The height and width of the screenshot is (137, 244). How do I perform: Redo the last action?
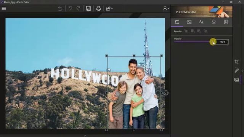pyautogui.click(x=78, y=8)
